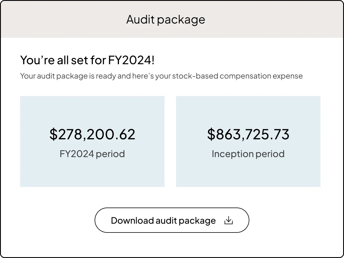
Task: Click the FY2024 period label
Action: click(x=92, y=154)
